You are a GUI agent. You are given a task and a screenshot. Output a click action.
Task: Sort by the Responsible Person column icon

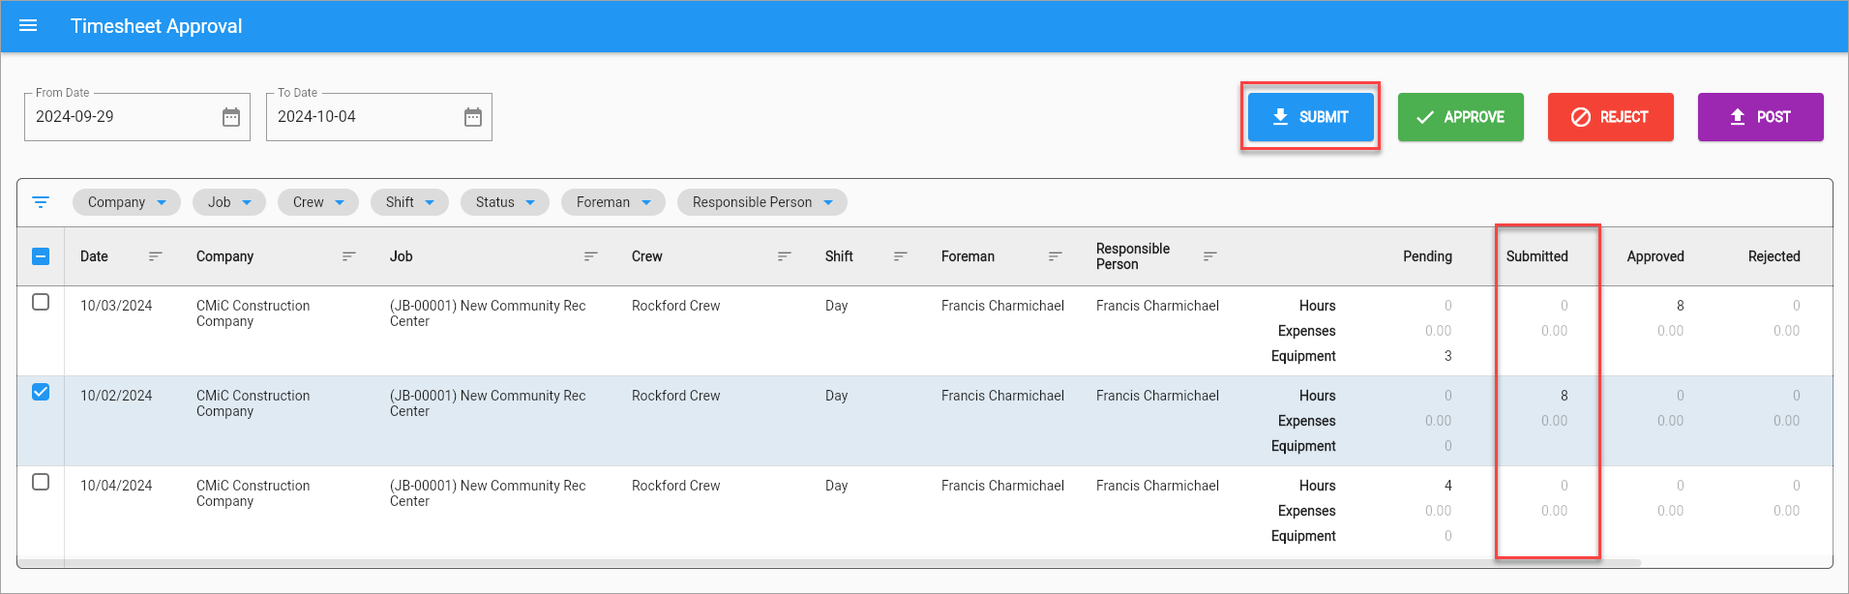click(1210, 256)
